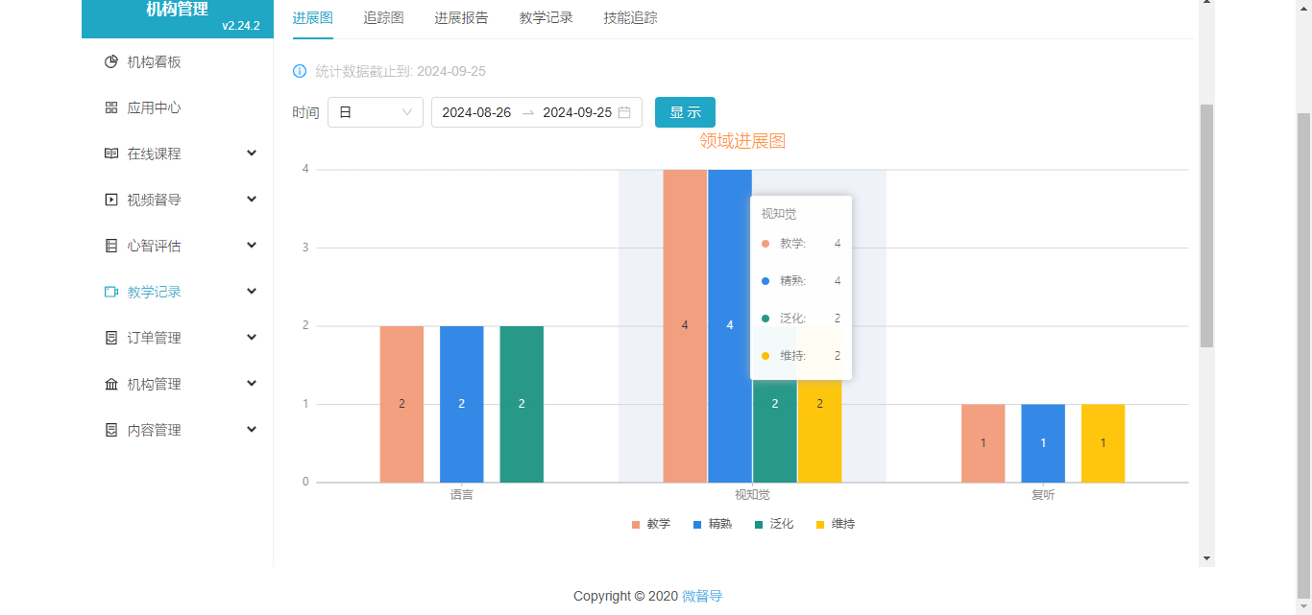Screen dimensions: 1312x615
Task: Select the 技能追踪 tab
Action: click(631, 18)
